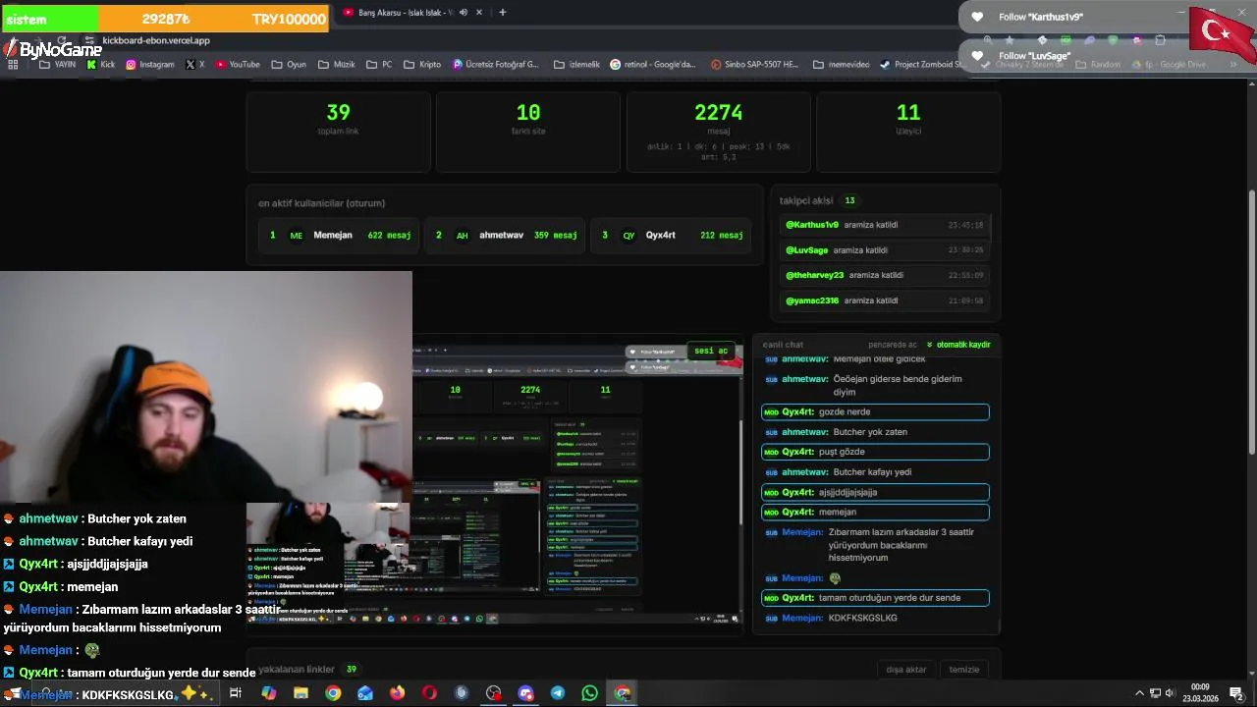Select user ahmetwav with 359 mesaj
Viewport: 1257px width, 707px height.
point(505,236)
